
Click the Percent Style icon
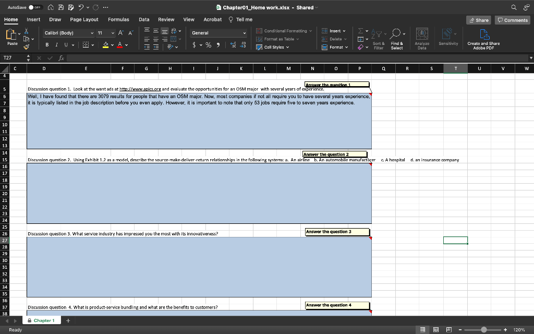209,45
